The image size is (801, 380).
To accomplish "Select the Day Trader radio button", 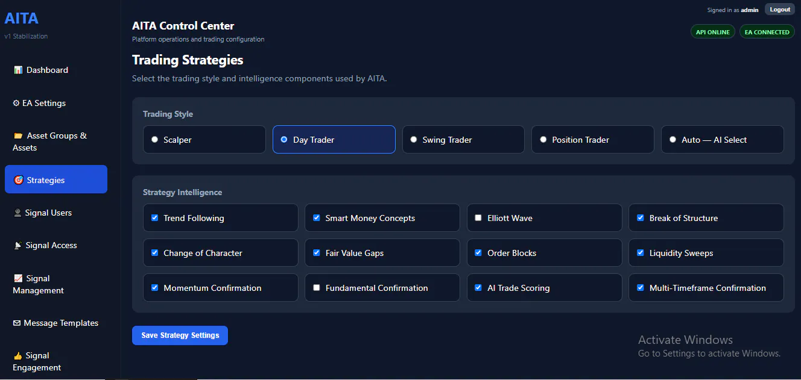I will 284,140.
